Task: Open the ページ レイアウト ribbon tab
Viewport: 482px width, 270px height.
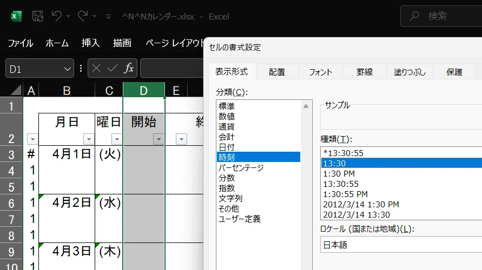Action: point(174,43)
